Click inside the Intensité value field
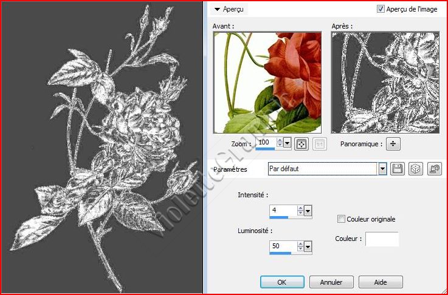Image resolution: width=448 pixels, height=295 pixels. pos(283,210)
